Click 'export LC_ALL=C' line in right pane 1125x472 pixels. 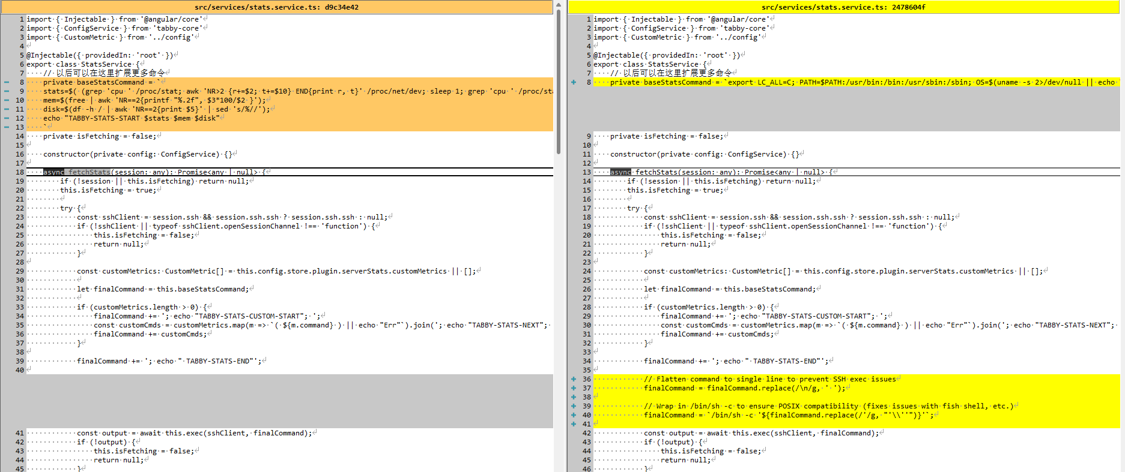coord(857,82)
